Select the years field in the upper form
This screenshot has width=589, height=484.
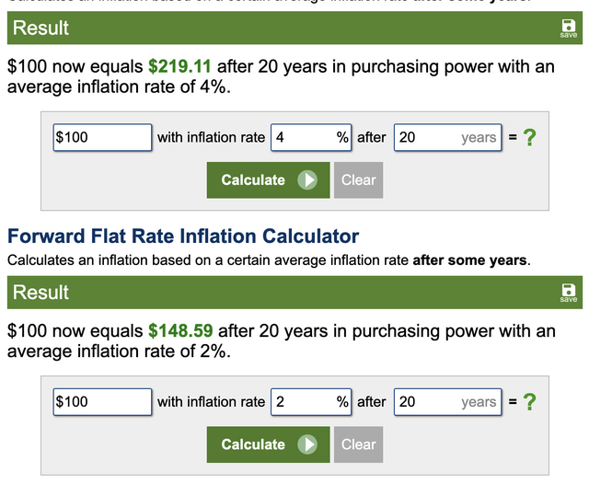click(x=447, y=138)
